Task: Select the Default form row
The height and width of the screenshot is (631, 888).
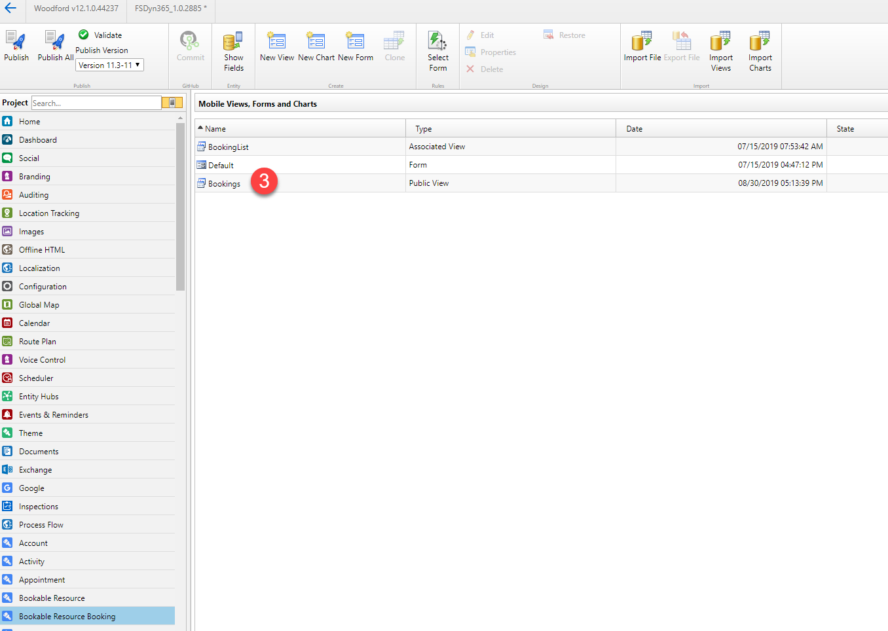Action: 541,165
